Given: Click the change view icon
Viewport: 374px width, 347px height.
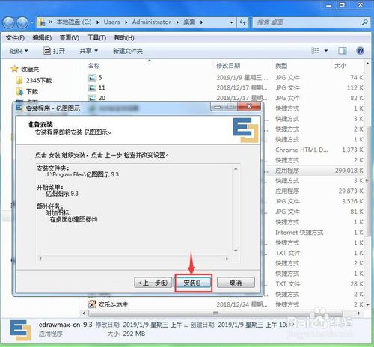Looking at the screenshot, I should [316, 51].
